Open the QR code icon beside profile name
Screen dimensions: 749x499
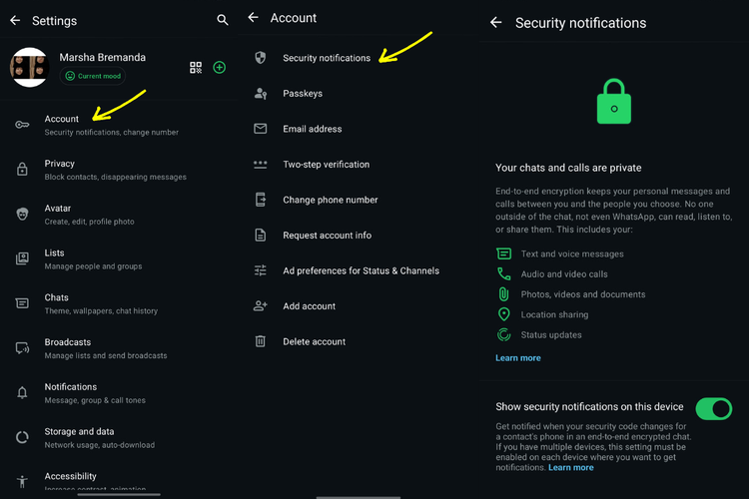(196, 67)
